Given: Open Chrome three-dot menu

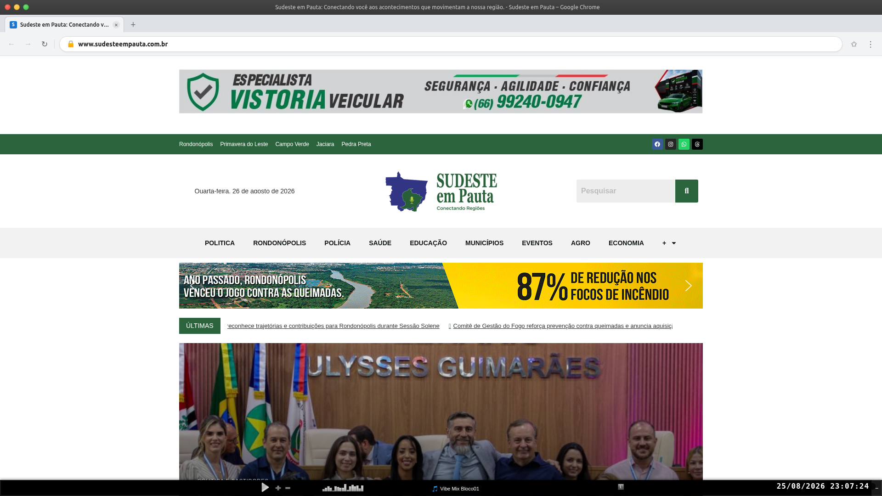Looking at the screenshot, I should 870,44.
